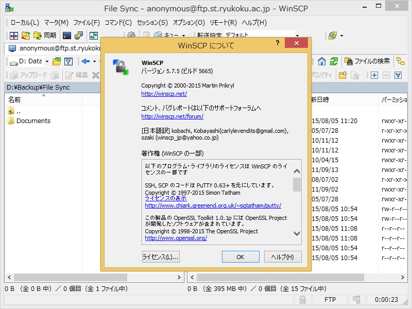Image resolution: width=412 pixels, height=309 pixels.
Task: Click the FTP protocol indicator in the status bar
Action: coord(331,299)
